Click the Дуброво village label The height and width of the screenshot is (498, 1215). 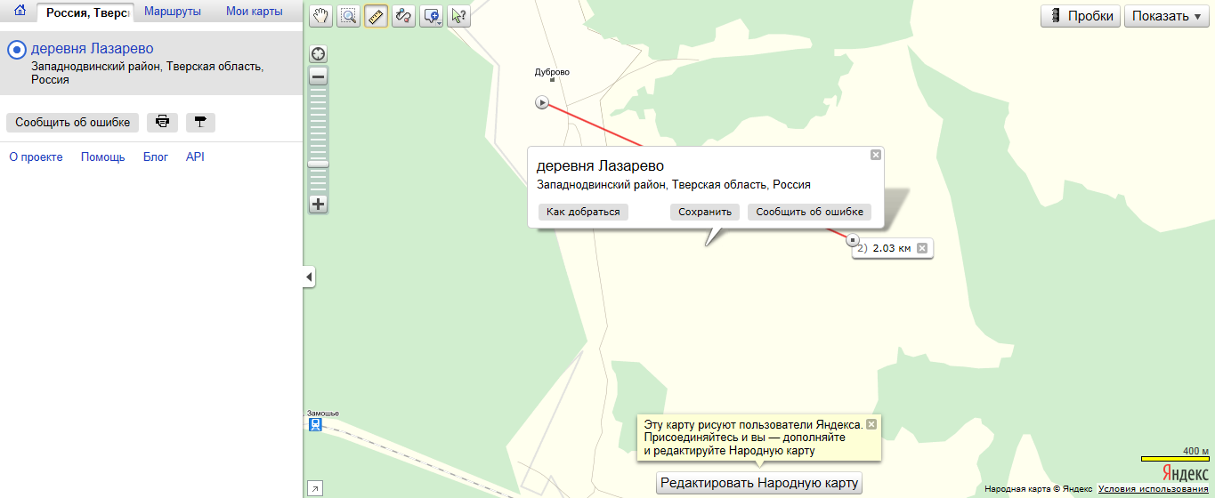pyautogui.click(x=552, y=72)
